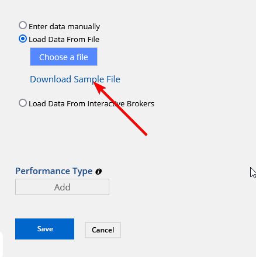256x257 pixels.
Task: Click the Performance Type heading
Action: (54, 171)
